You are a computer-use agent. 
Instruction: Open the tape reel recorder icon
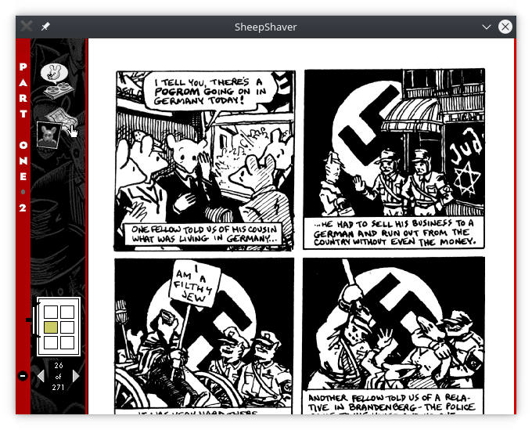point(52,94)
